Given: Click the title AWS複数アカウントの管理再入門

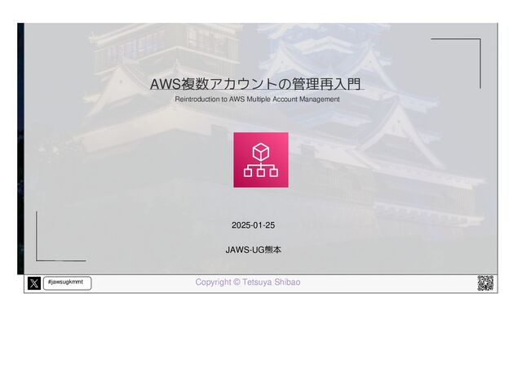Looking at the screenshot, I should [x=255, y=84].
